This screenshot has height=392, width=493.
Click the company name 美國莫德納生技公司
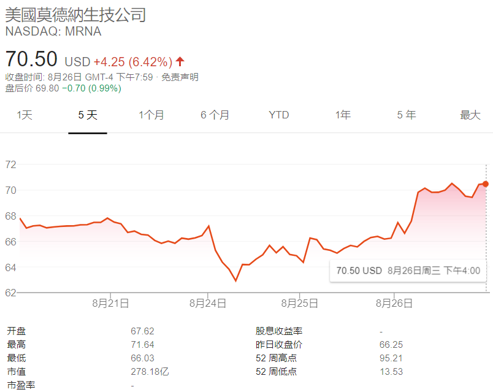75,15
